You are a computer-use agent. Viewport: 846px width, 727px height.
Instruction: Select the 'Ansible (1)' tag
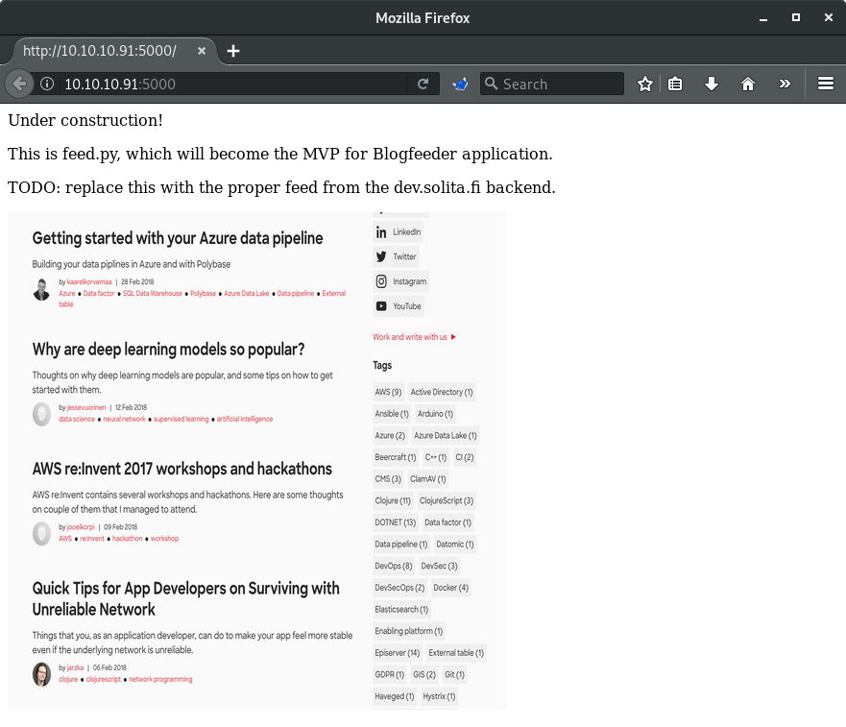392,413
